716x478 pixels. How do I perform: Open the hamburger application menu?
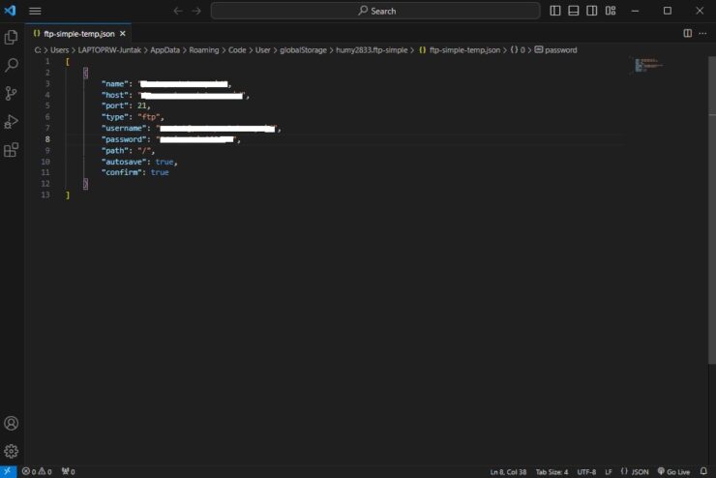(35, 11)
